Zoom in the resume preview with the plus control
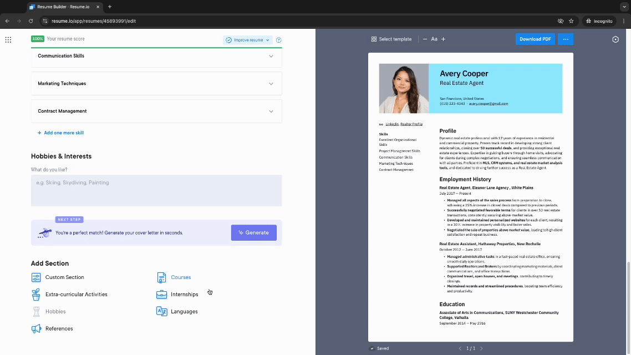This screenshot has height=355, width=631. pyautogui.click(x=445, y=39)
